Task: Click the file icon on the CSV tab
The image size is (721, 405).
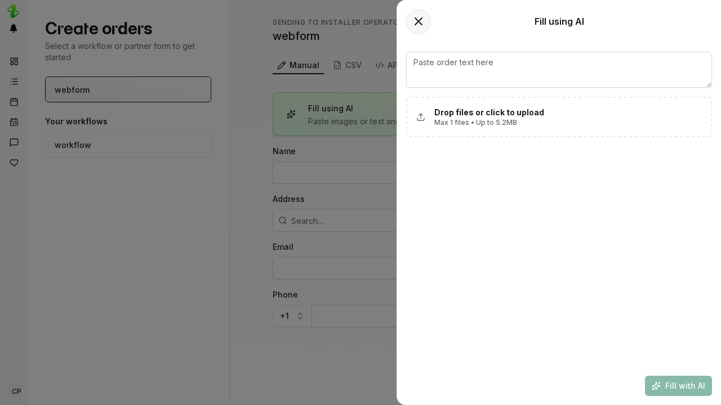Action: (x=337, y=65)
